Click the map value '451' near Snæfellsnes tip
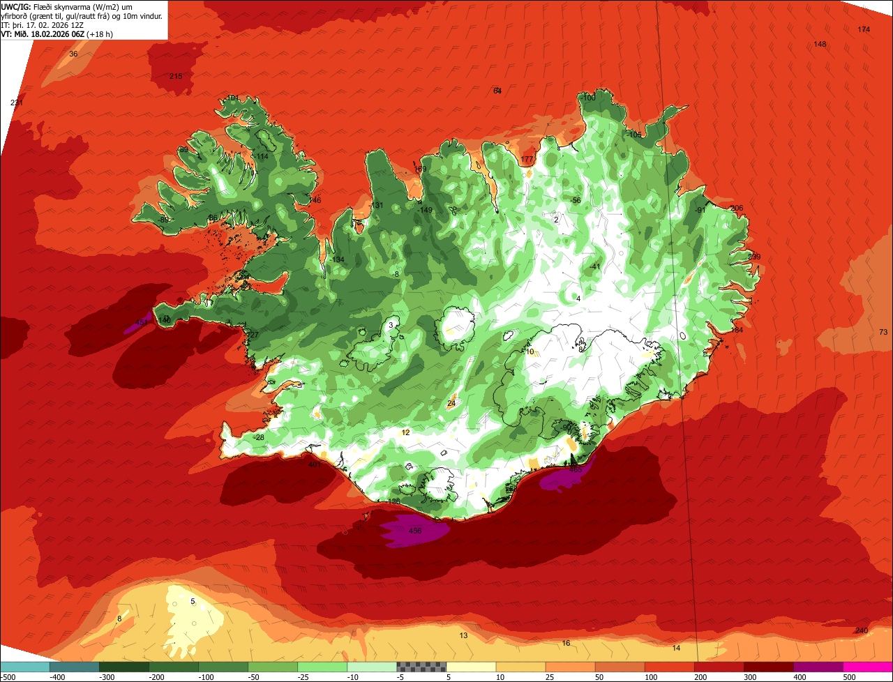The image size is (893, 682). pyautogui.click(x=141, y=322)
